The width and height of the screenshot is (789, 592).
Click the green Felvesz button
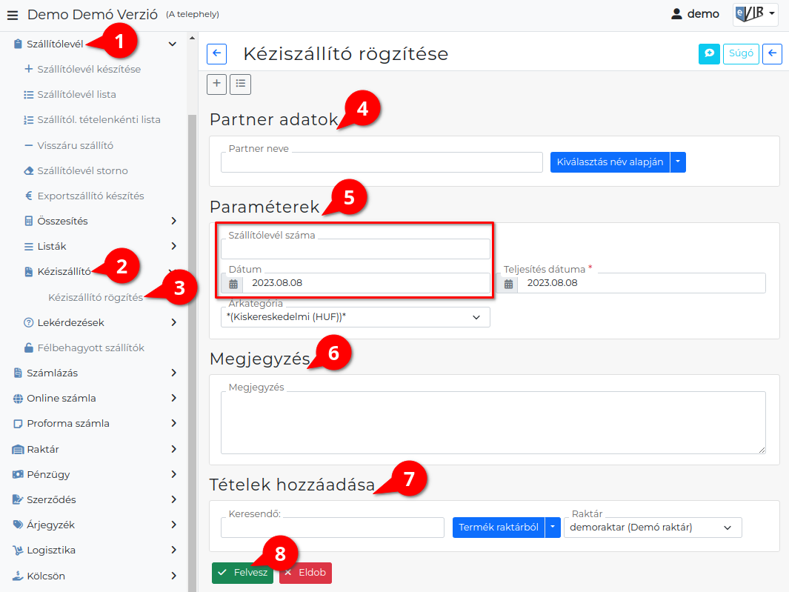[x=242, y=573]
